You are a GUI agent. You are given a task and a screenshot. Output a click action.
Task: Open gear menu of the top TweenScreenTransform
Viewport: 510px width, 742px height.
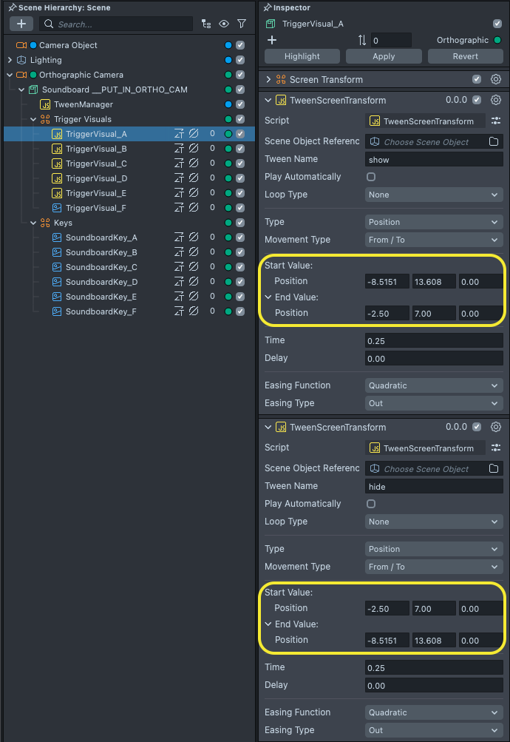tap(496, 100)
